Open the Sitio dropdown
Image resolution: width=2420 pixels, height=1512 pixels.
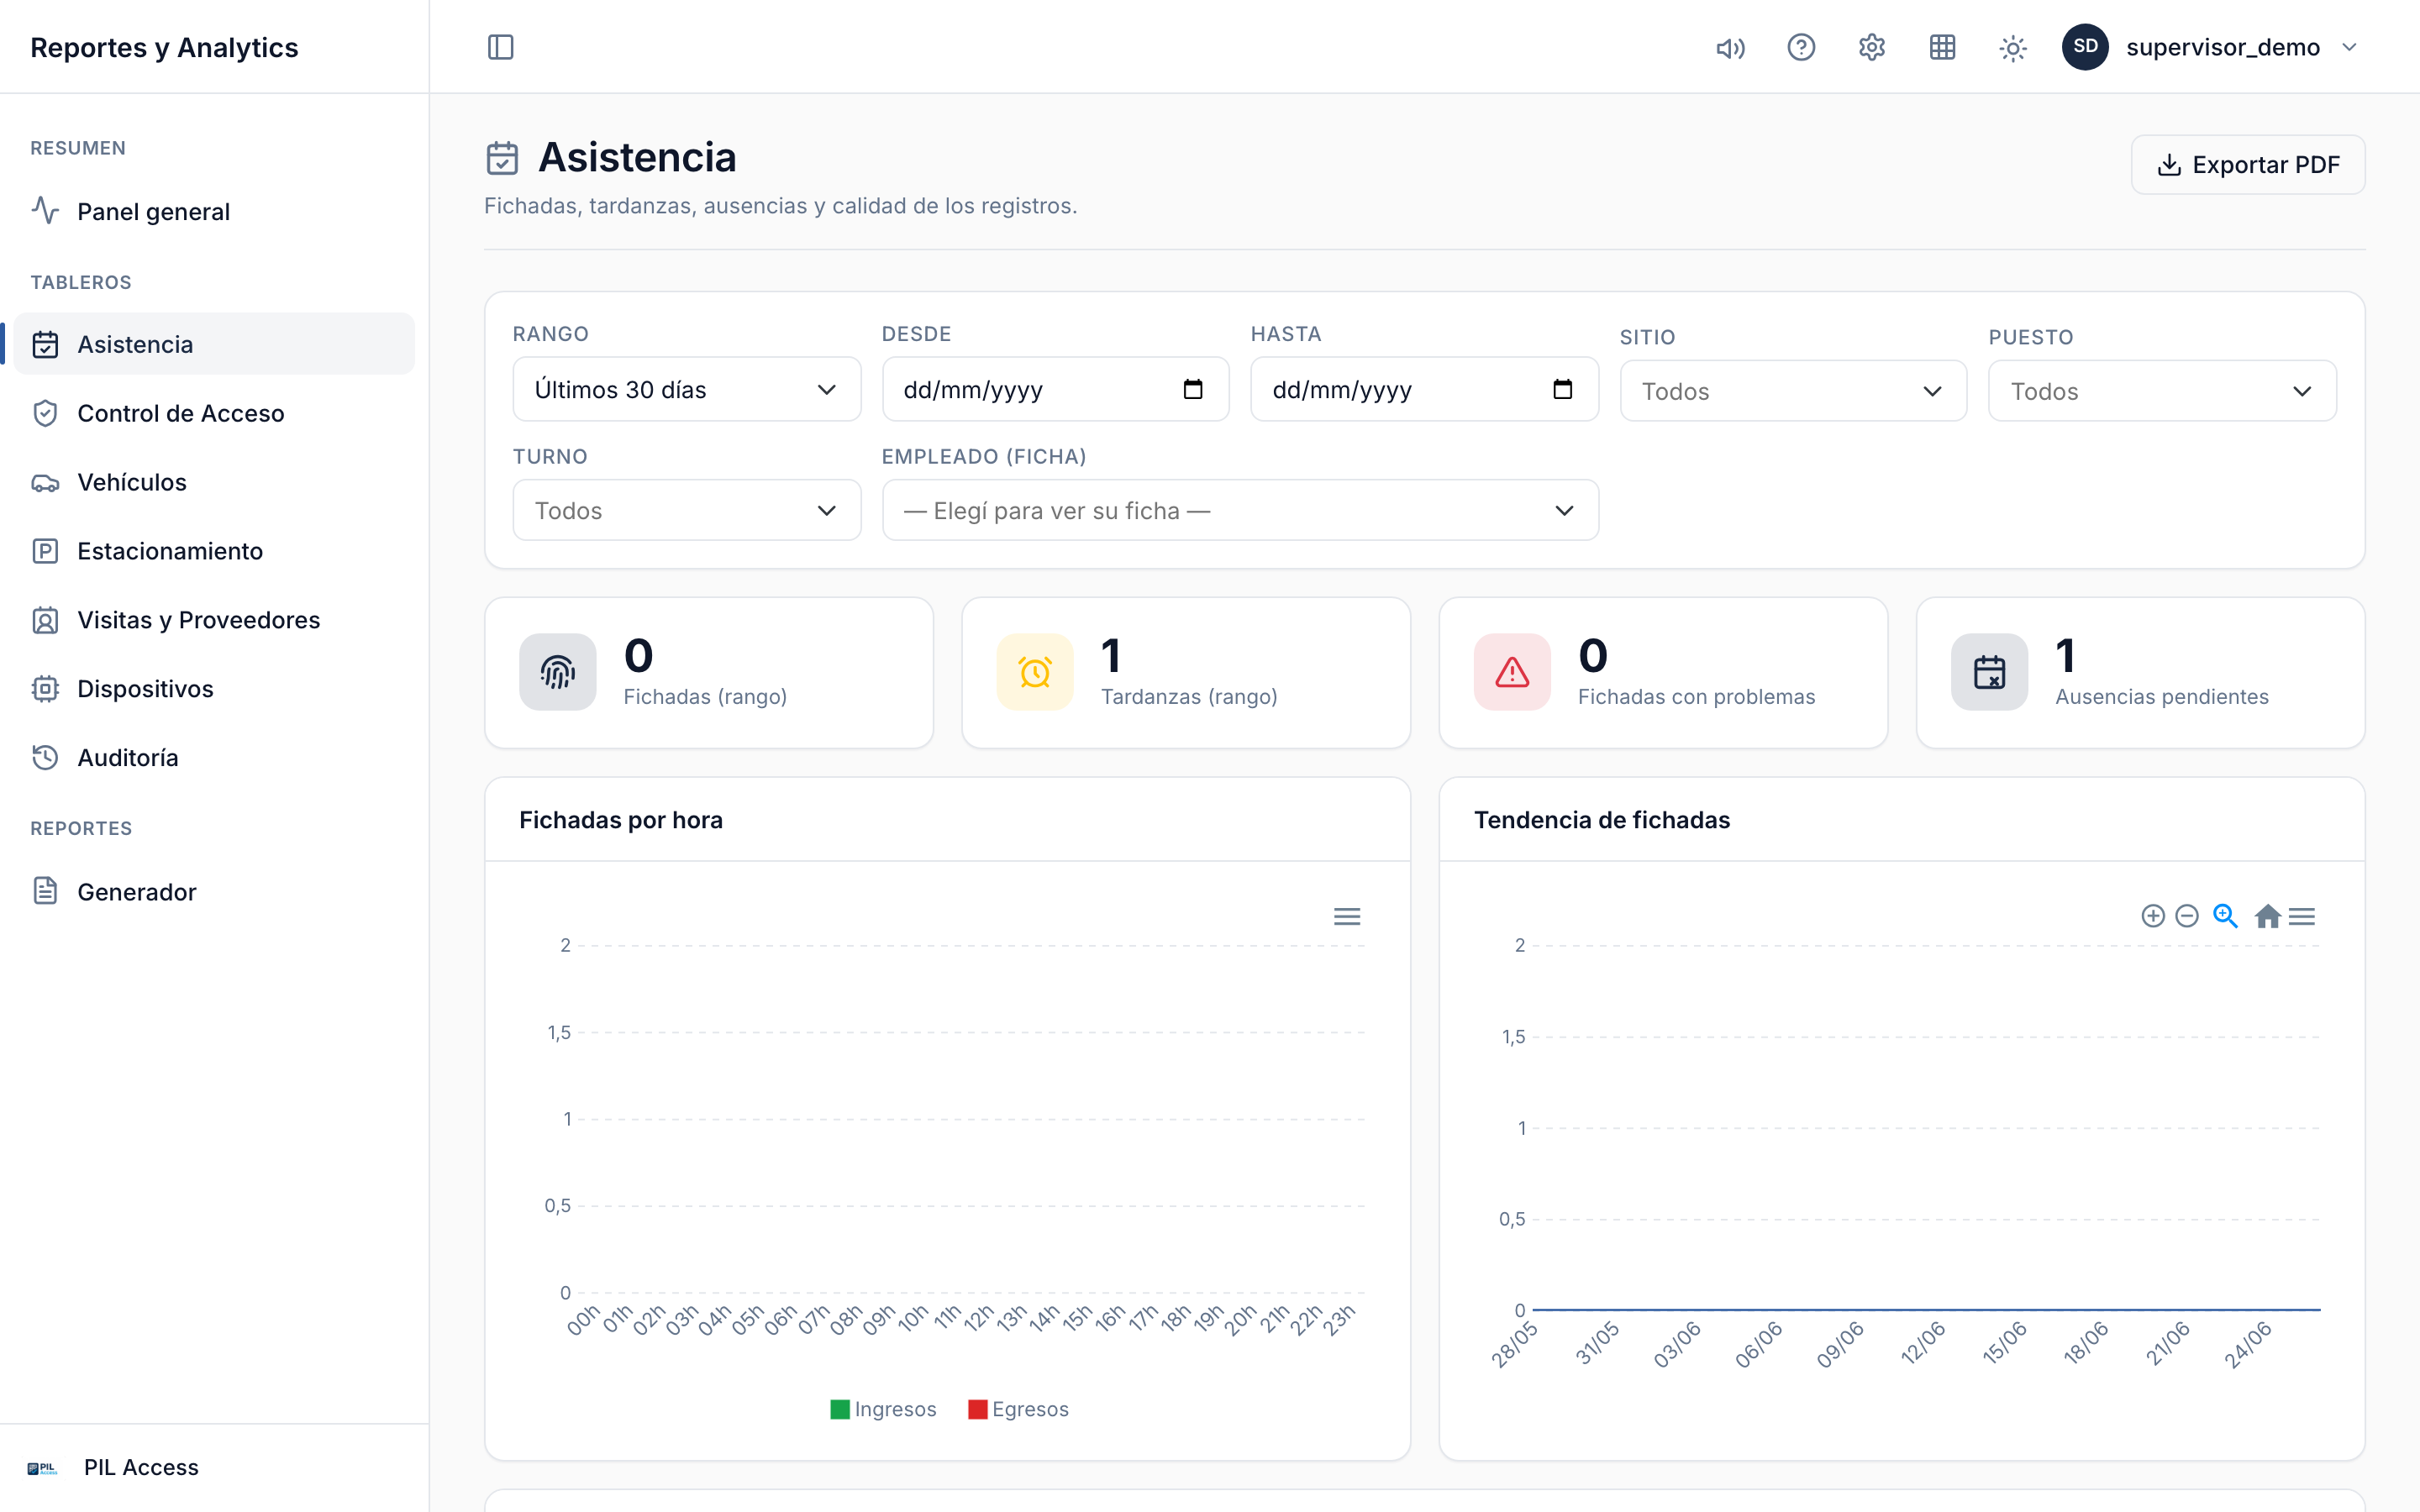(1793, 391)
